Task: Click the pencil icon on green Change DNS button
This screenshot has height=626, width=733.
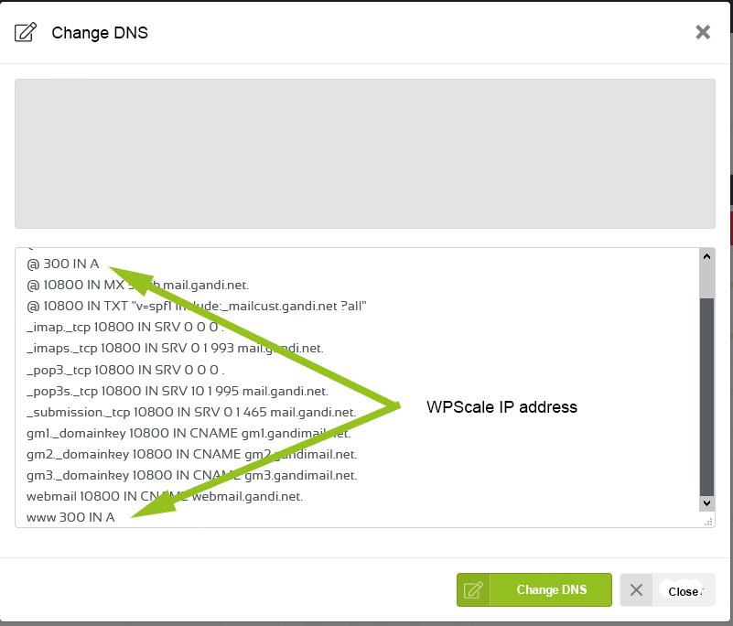Action: click(473, 589)
